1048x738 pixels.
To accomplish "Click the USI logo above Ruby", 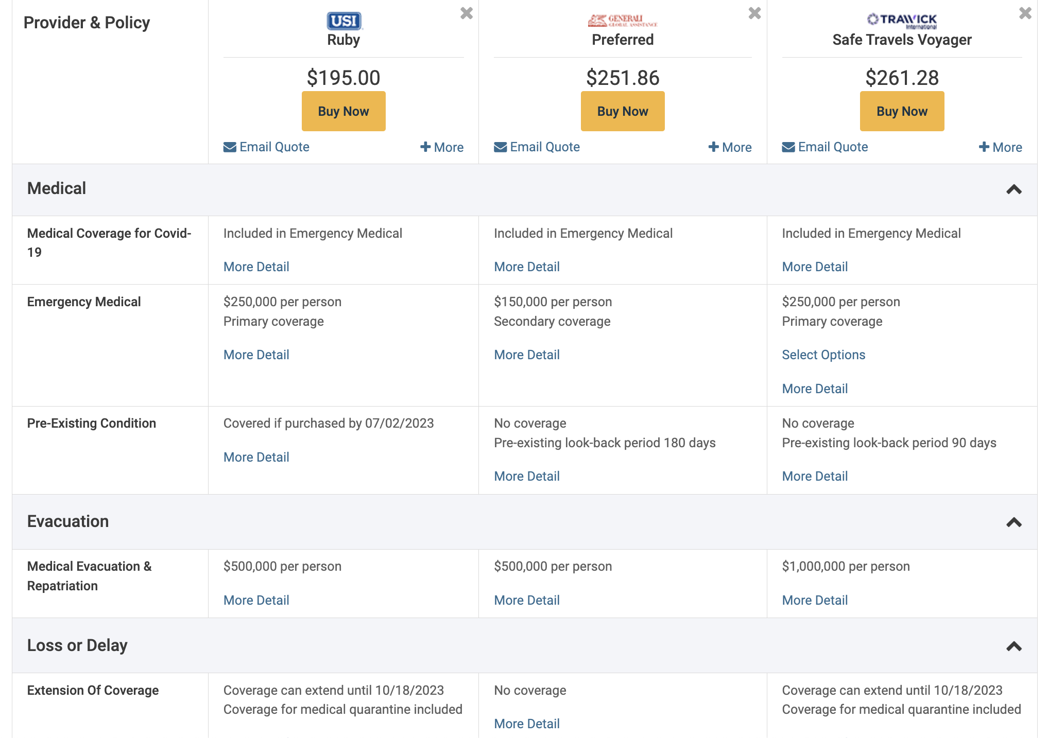I will coord(344,21).
